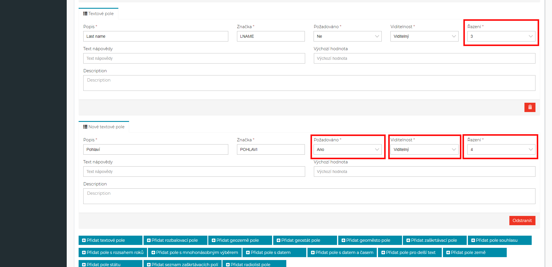552x267 pixels.
Task: Click Text nápovědy input for Pohlaví
Action: 194,172
